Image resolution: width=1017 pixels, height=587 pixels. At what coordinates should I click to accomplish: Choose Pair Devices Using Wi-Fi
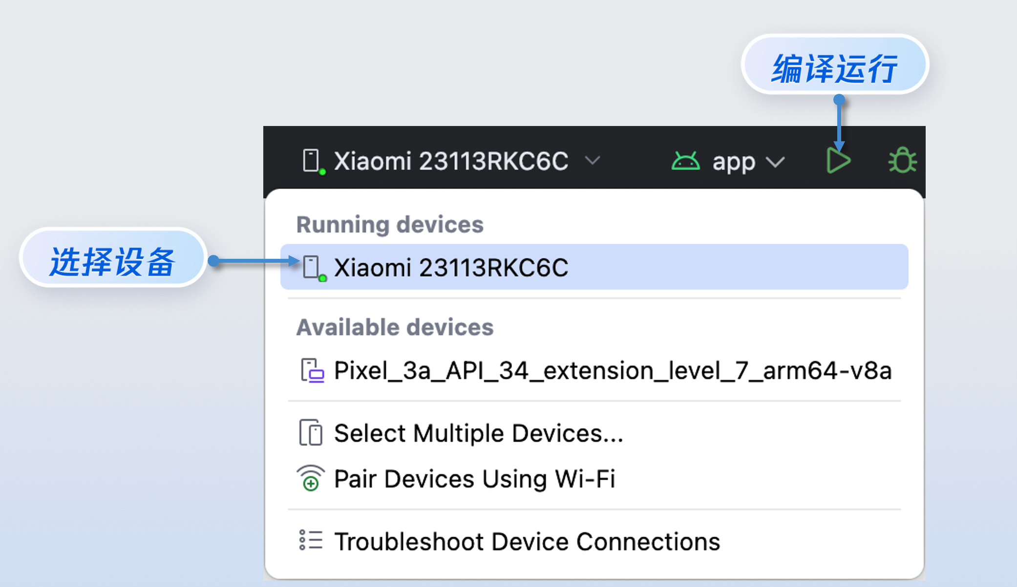[x=474, y=479]
